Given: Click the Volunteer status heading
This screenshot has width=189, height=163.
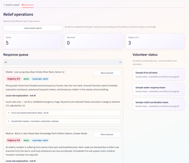Looking at the screenshot, I should tap(145, 55).
